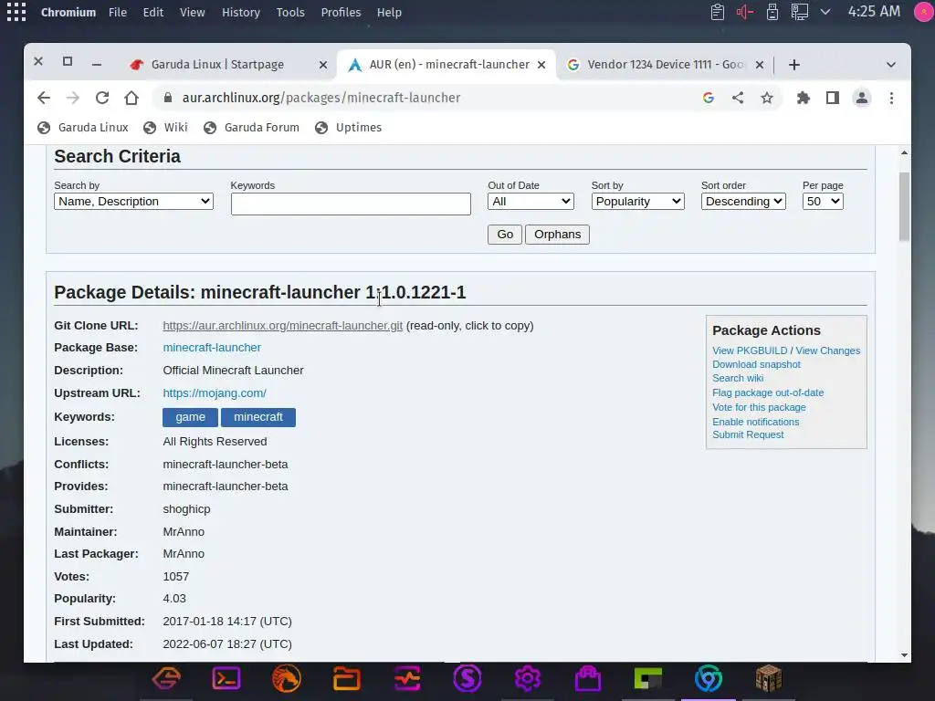Open the applications grid launcher
935x701 pixels.
16,12
